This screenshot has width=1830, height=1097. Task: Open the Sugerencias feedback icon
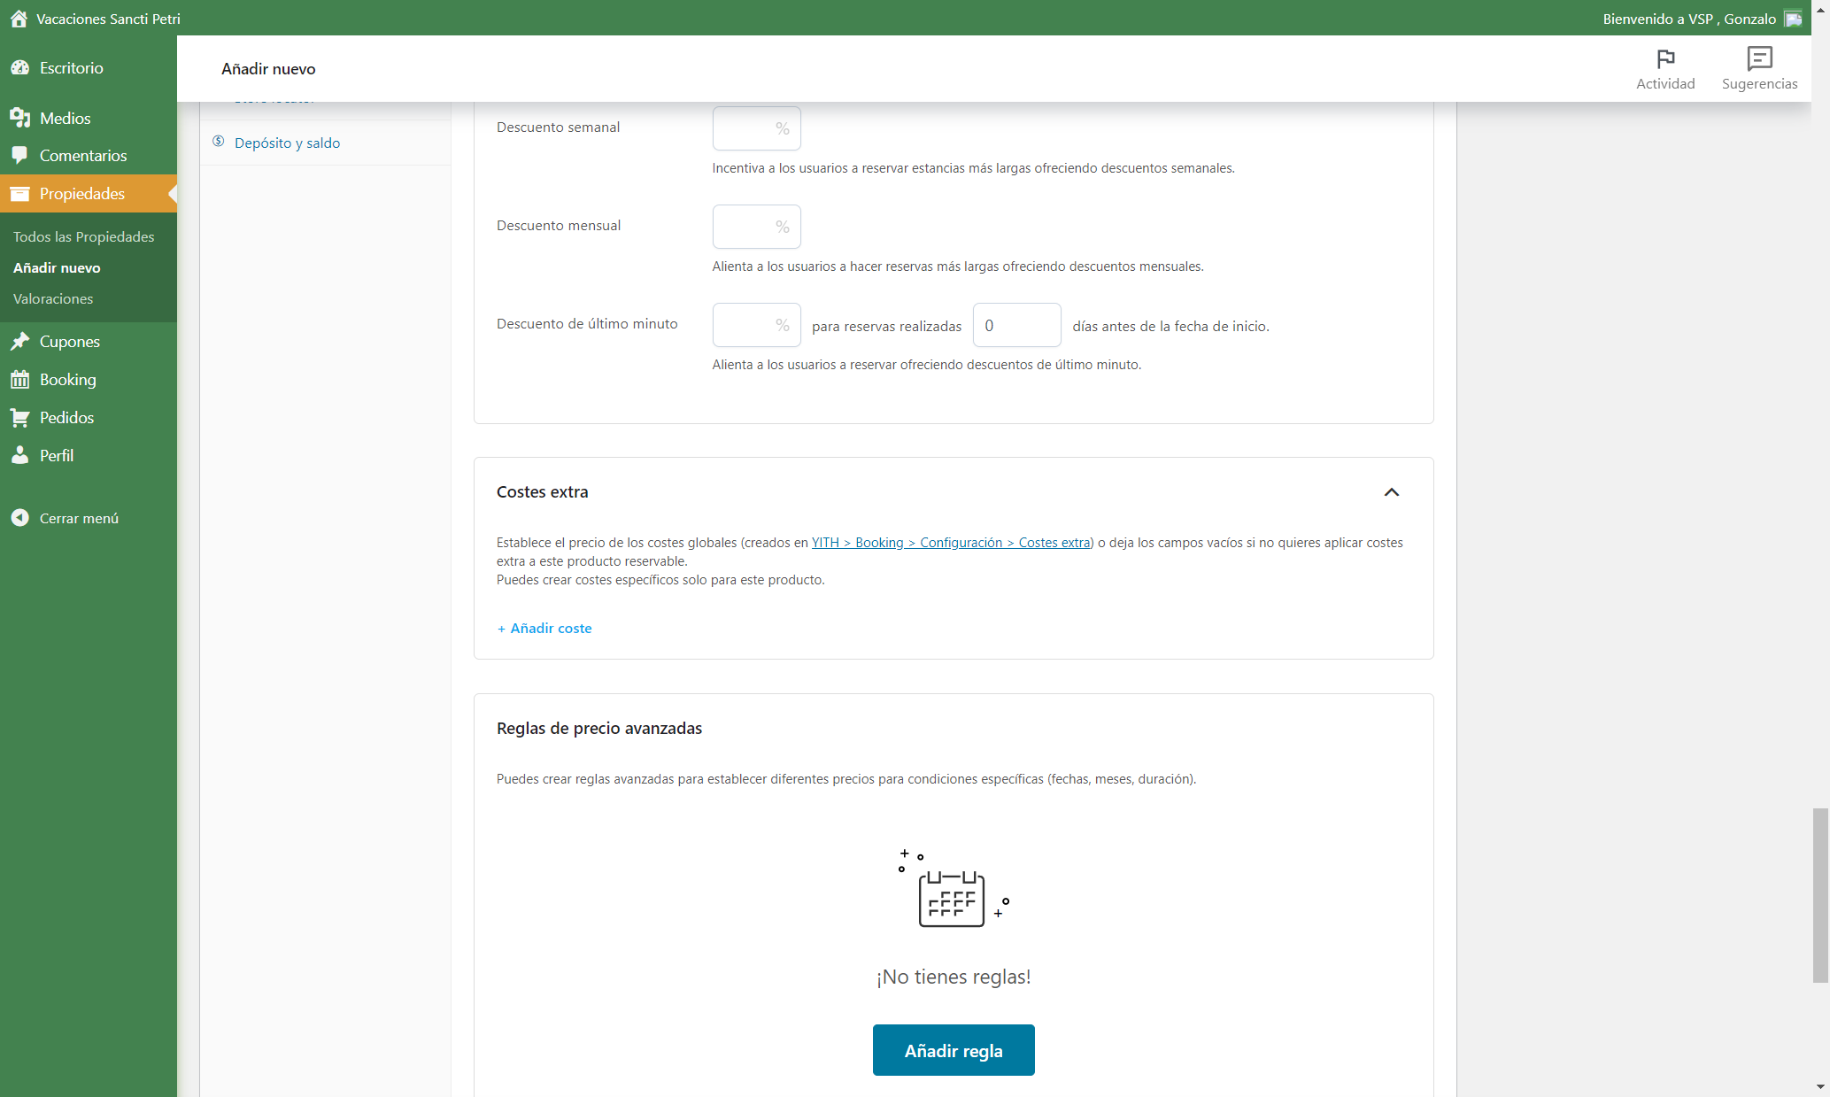point(1759,58)
